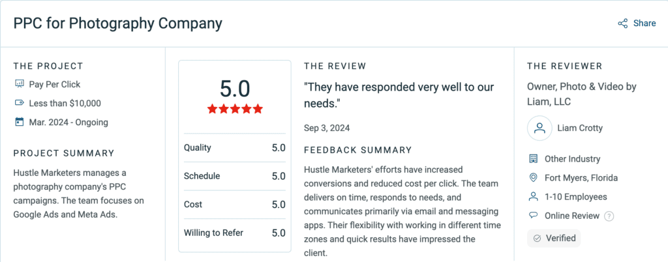Image resolution: width=668 pixels, height=262 pixels.
Task: Click the budget tag icon
Action: pyautogui.click(x=19, y=103)
